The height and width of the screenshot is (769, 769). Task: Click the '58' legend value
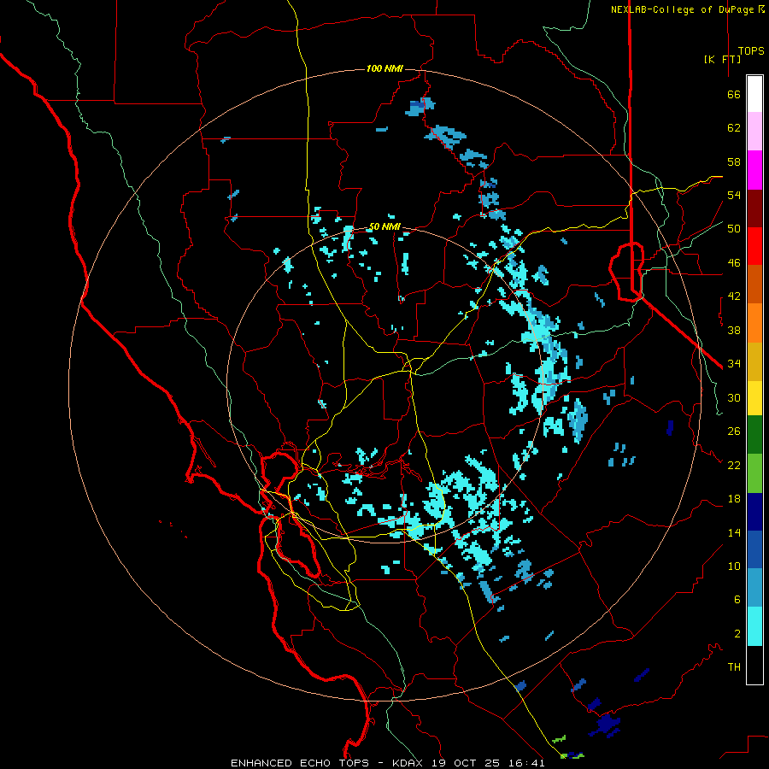pos(734,161)
